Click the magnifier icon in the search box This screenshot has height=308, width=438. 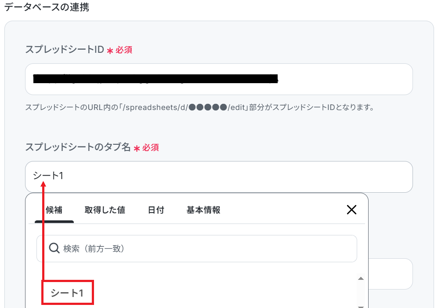point(54,248)
